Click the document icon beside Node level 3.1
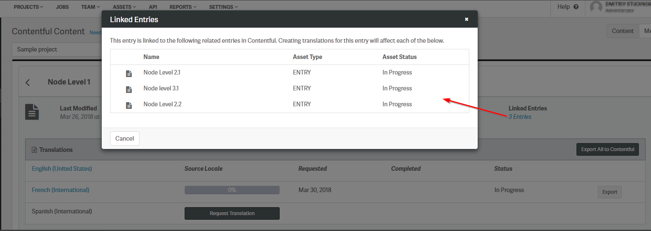This screenshot has height=231, width=651. 129,90
